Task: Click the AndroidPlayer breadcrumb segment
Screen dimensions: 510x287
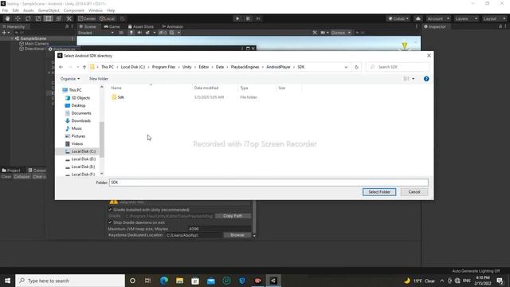Action: coord(278,67)
